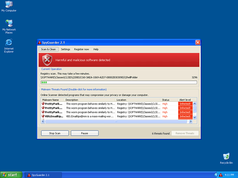The image size is (238, 178).
Task: Open the Settings menu
Action: (x=66, y=49)
